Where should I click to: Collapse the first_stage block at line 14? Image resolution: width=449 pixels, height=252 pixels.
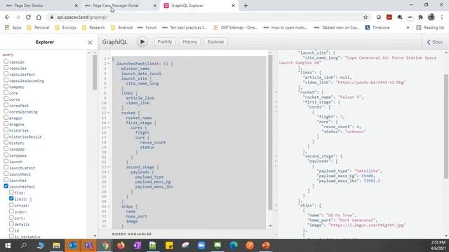click(x=109, y=123)
